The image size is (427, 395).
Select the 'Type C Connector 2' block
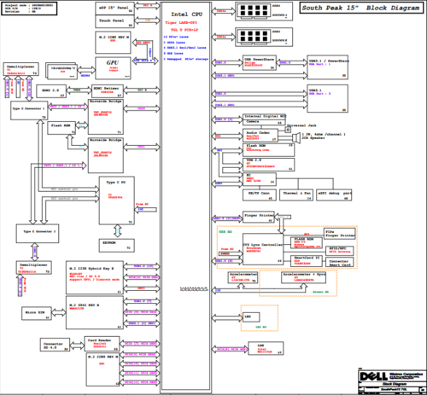pyautogui.click(x=38, y=234)
